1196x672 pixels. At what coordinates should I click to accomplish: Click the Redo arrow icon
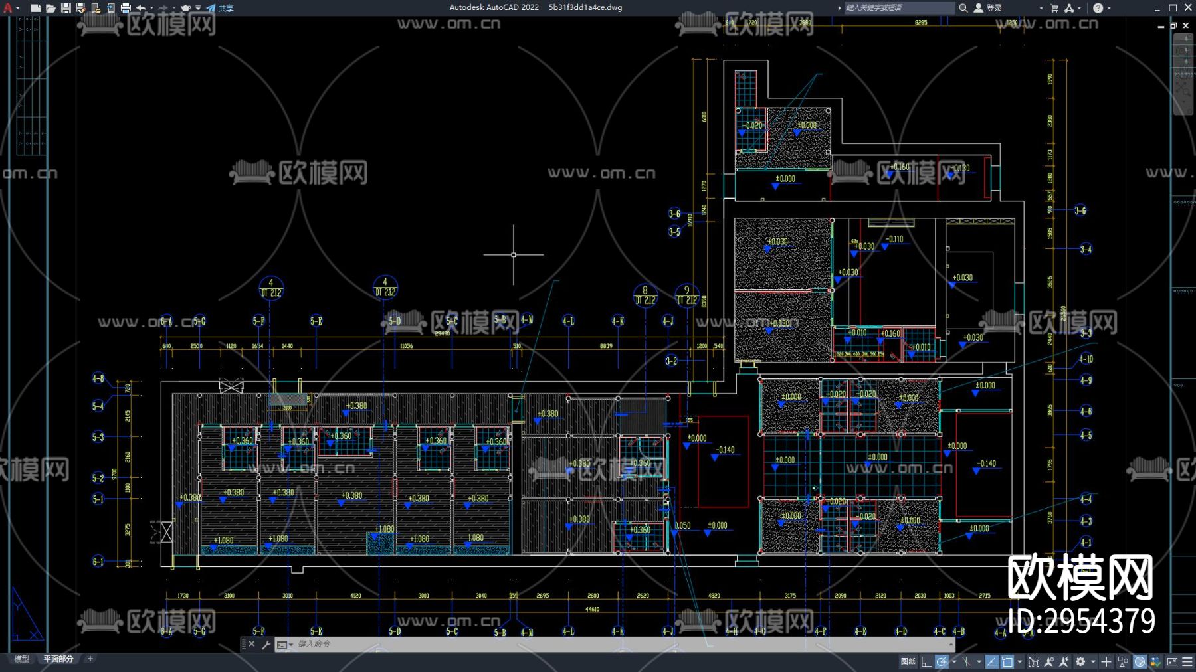click(x=163, y=8)
